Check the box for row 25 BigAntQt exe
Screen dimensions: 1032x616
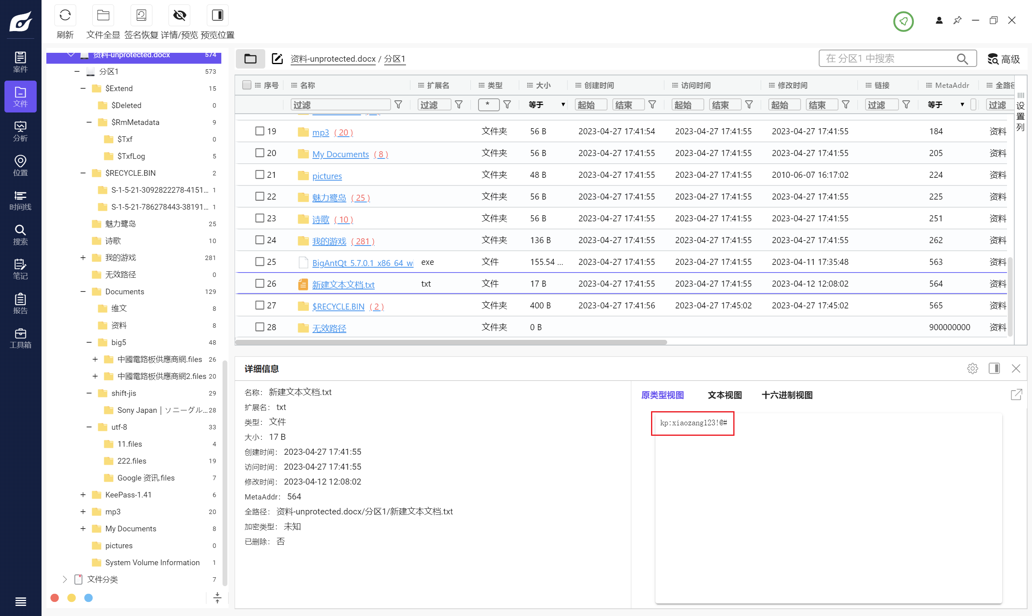(x=260, y=262)
